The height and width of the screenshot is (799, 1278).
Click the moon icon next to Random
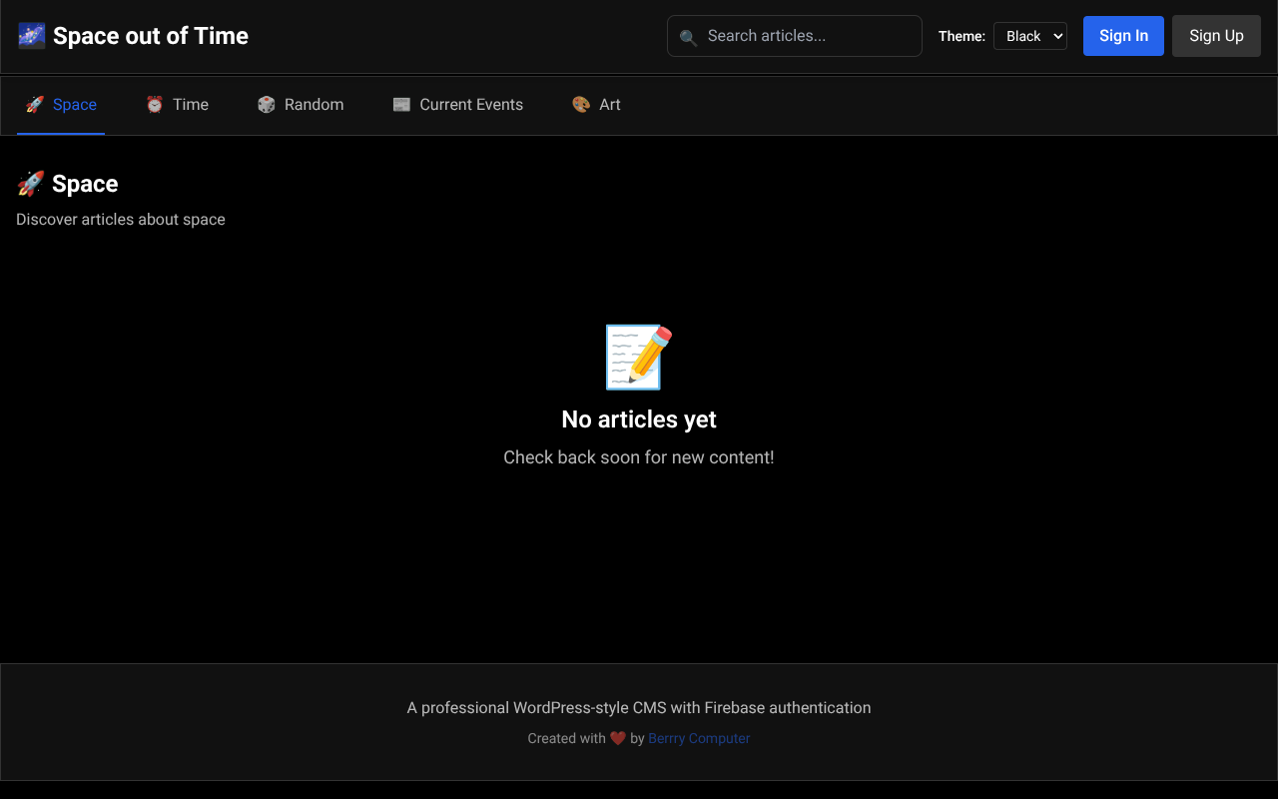(x=266, y=104)
